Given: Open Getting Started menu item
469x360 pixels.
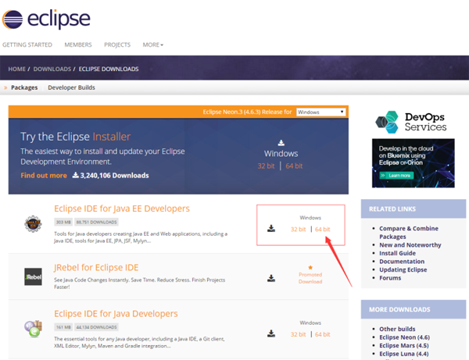Looking at the screenshot, I should (x=27, y=45).
